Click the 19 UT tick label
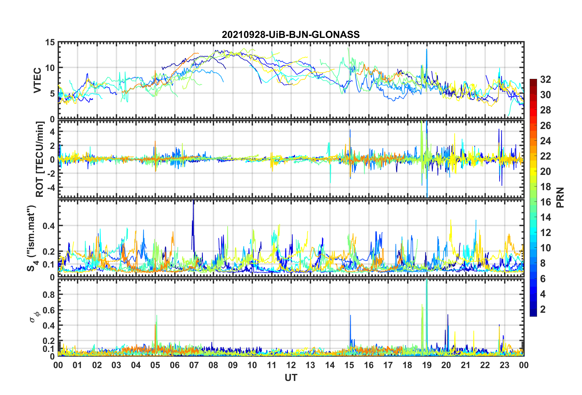The image size is (582, 395). 427,365
